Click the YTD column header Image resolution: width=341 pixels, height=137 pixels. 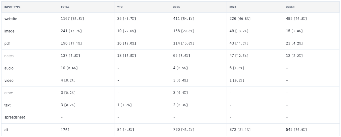(120, 7)
